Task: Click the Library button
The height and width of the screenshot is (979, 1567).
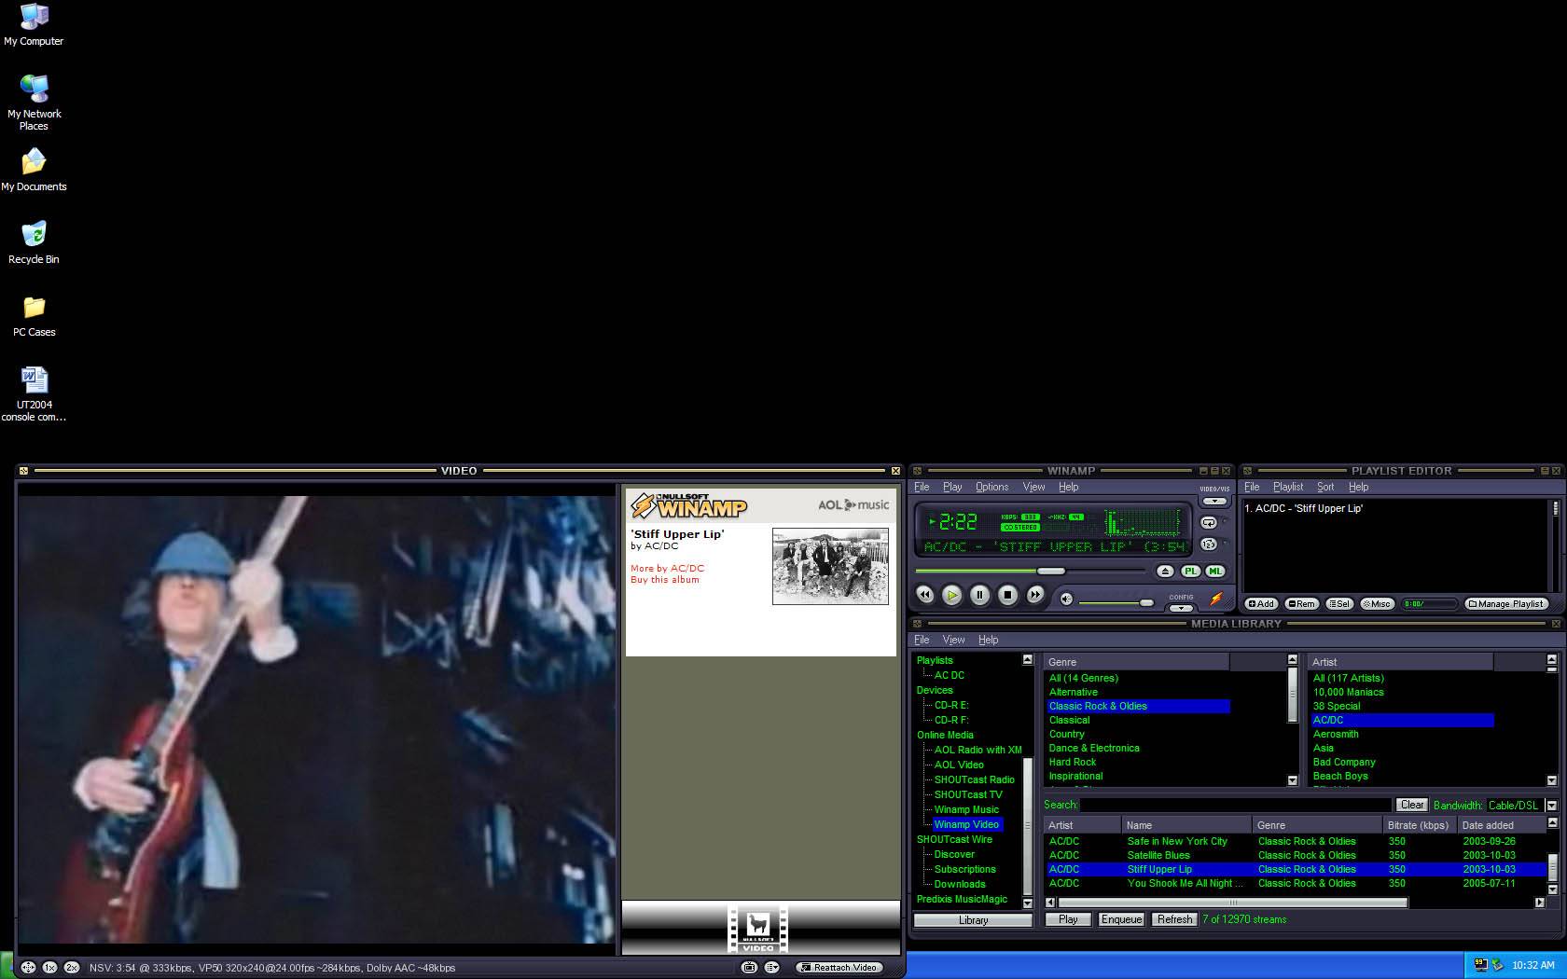Action: pyautogui.click(x=973, y=920)
